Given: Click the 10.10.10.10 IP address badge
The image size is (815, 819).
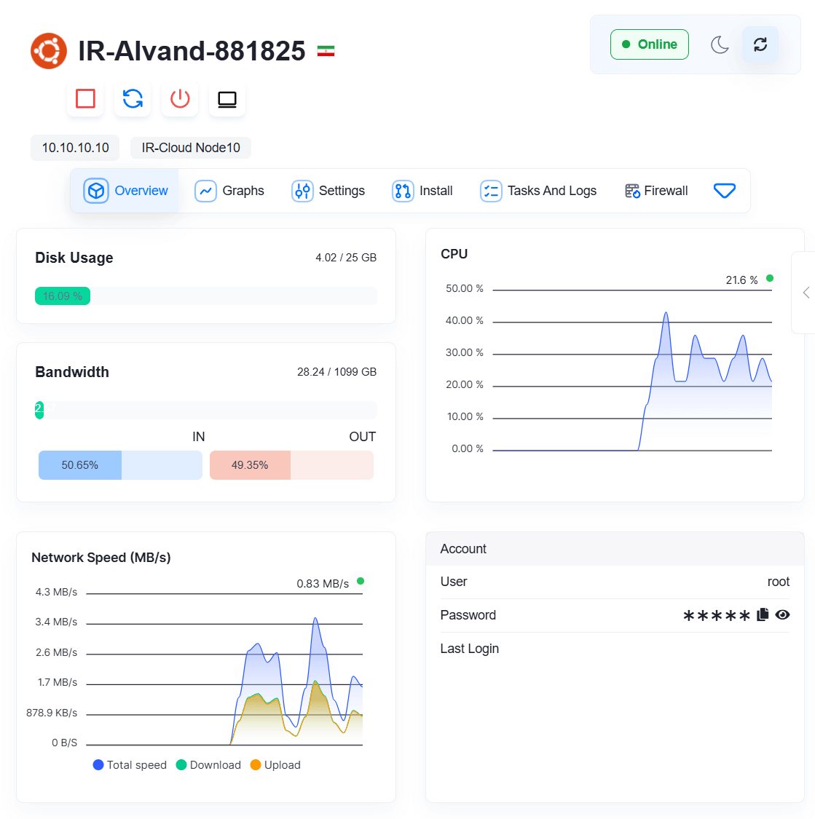Looking at the screenshot, I should pyautogui.click(x=75, y=148).
